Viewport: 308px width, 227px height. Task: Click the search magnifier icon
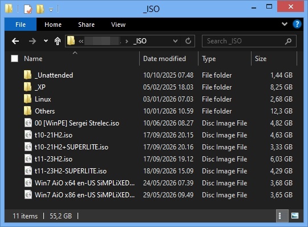tap(288, 41)
